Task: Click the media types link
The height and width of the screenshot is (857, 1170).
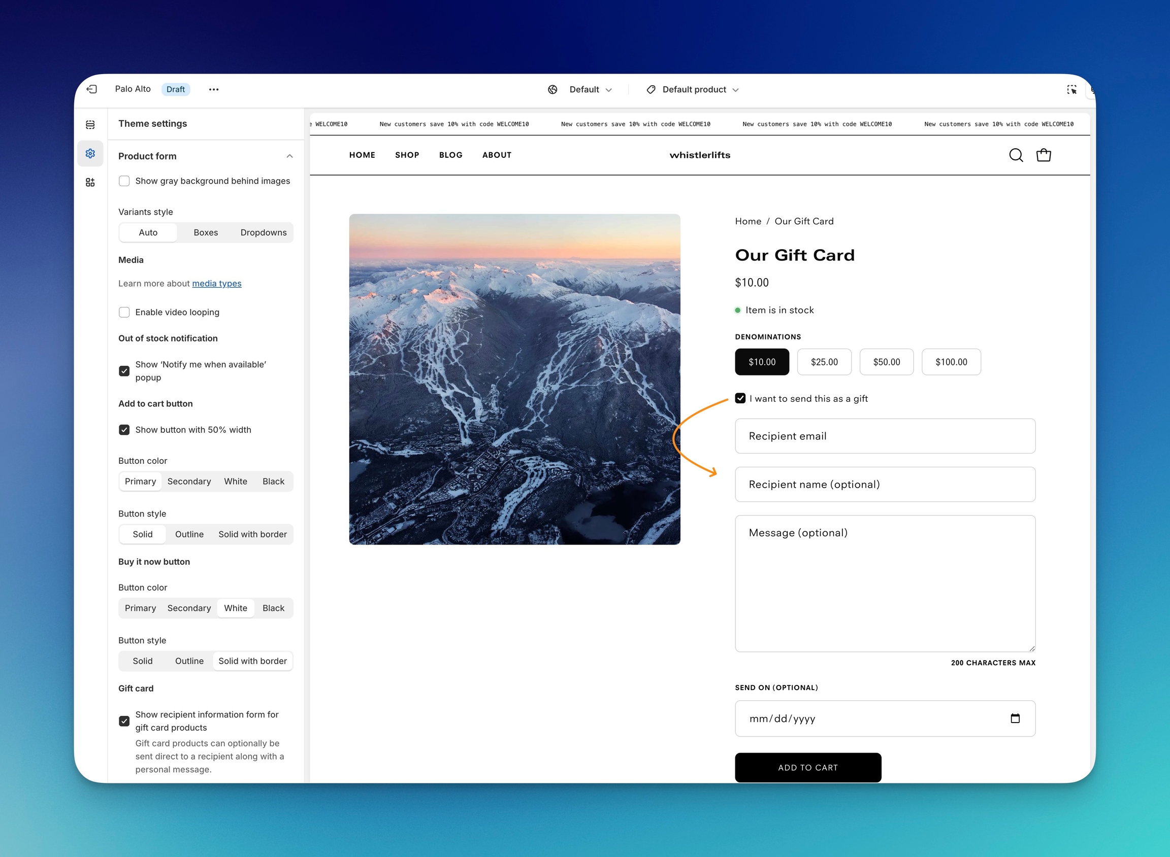Action: (x=216, y=283)
